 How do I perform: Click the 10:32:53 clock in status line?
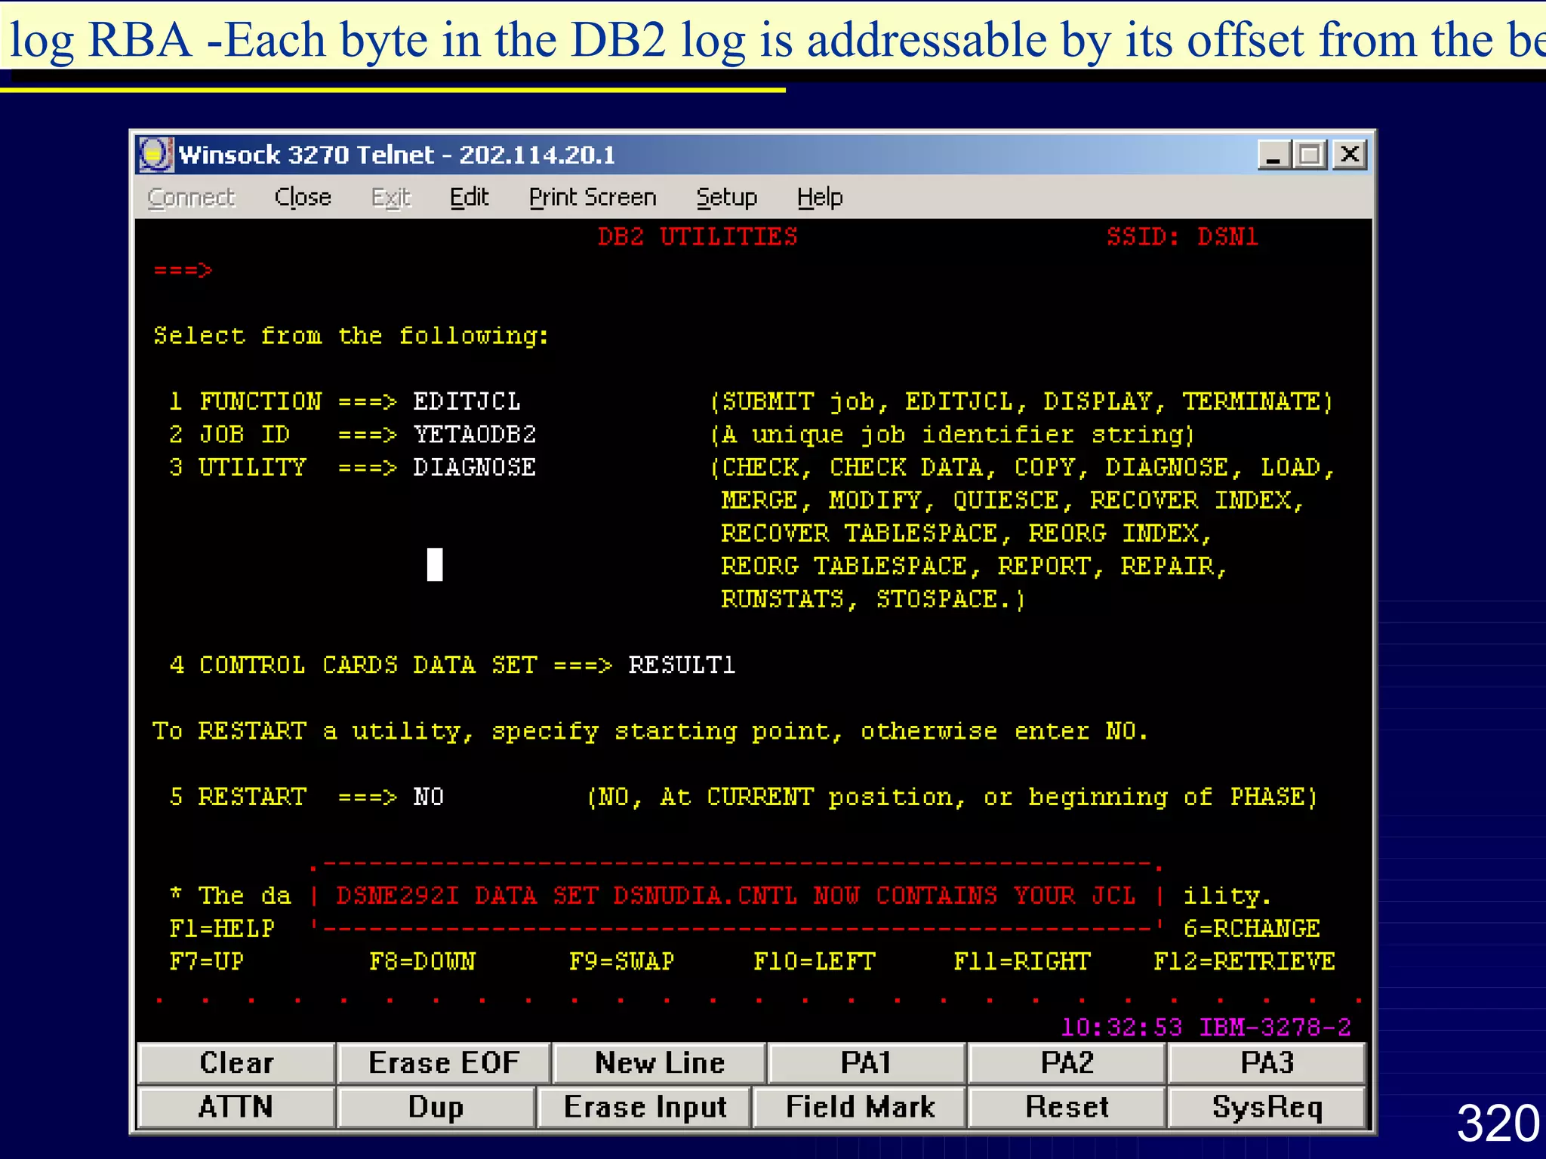[1122, 1027]
